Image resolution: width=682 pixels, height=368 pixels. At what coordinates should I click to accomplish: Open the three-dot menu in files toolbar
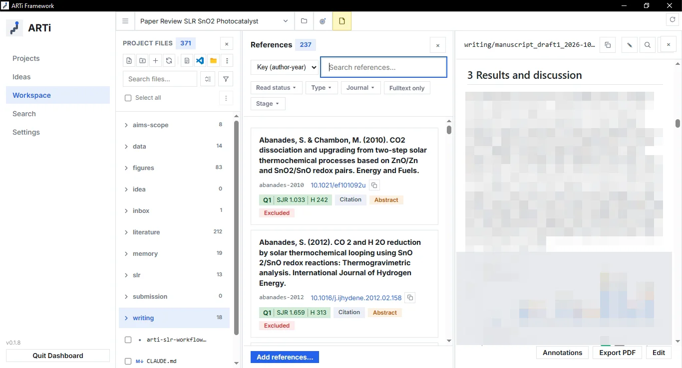[227, 60]
